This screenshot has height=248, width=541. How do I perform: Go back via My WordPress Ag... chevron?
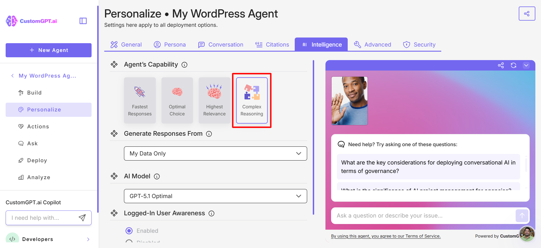pyautogui.click(x=12, y=76)
